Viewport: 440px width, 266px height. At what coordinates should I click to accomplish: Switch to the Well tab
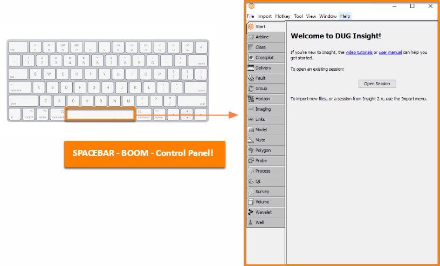pos(266,222)
